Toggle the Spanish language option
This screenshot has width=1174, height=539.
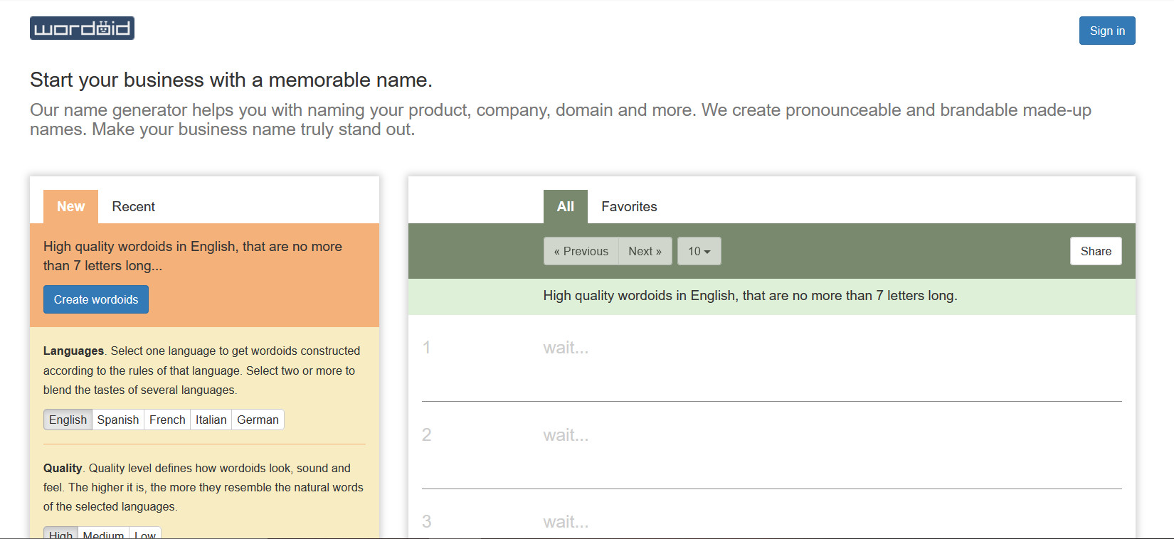(x=118, y=420)
